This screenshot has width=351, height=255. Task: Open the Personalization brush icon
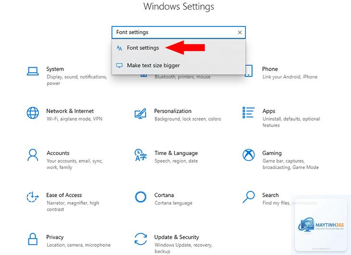[140, 114]
